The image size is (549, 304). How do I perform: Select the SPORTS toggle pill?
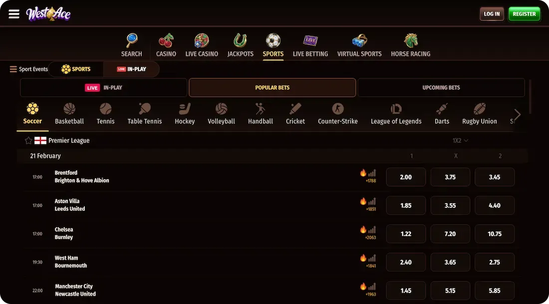point(76,69)
